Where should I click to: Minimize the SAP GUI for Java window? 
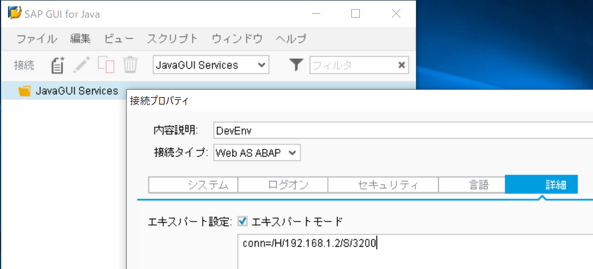[x=317, y=14]
